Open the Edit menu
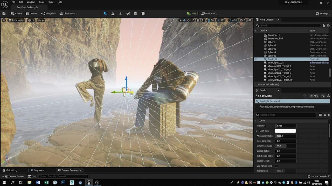 click(x=21, y=2)
